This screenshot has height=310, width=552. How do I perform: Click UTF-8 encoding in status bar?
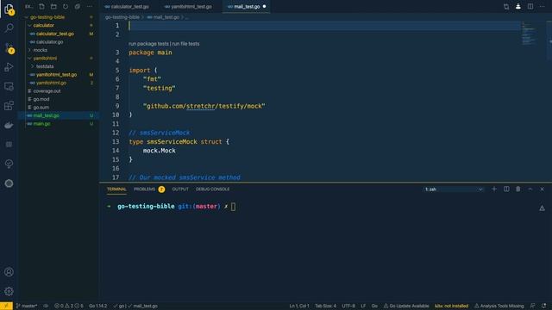coord(348,306)
